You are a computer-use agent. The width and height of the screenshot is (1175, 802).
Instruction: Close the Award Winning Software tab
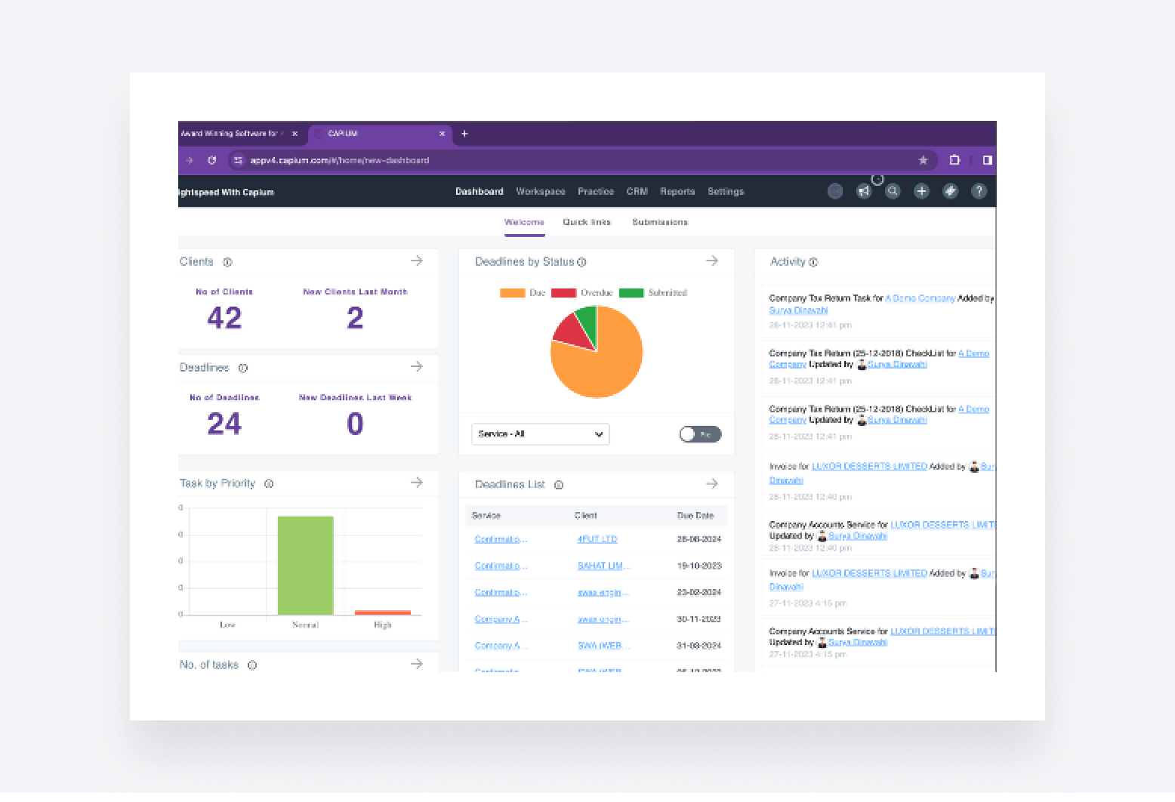pyautogui.click(x=295, y=134)
